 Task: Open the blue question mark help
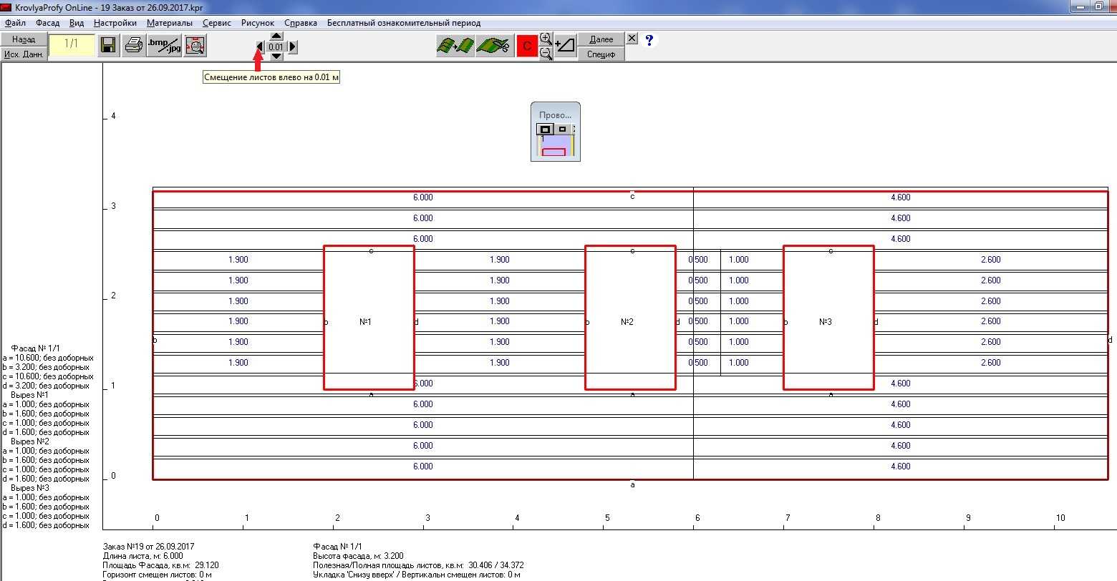[x=649, y=40]
